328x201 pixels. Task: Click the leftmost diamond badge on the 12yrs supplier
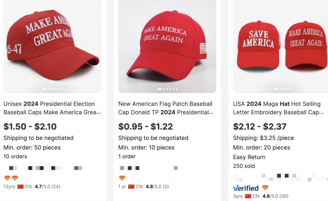tap(7, 178)
